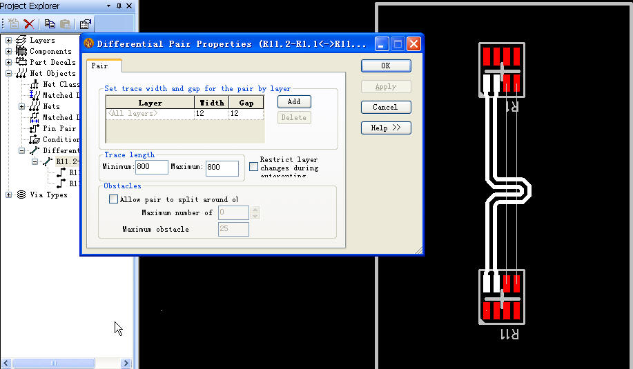Enable Restrict layer changes during autorouting checkbox
The width and height of the screenshot is (633, 369).
click(x=253, y=166)
